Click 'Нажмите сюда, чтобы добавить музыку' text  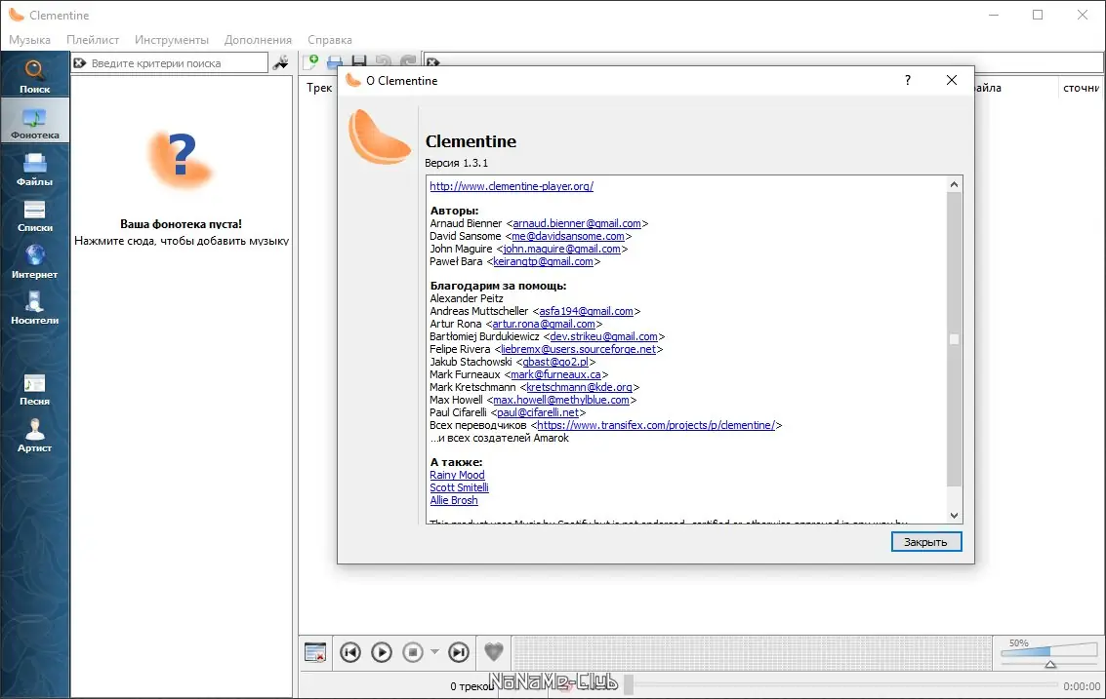[x=182, y=241]
